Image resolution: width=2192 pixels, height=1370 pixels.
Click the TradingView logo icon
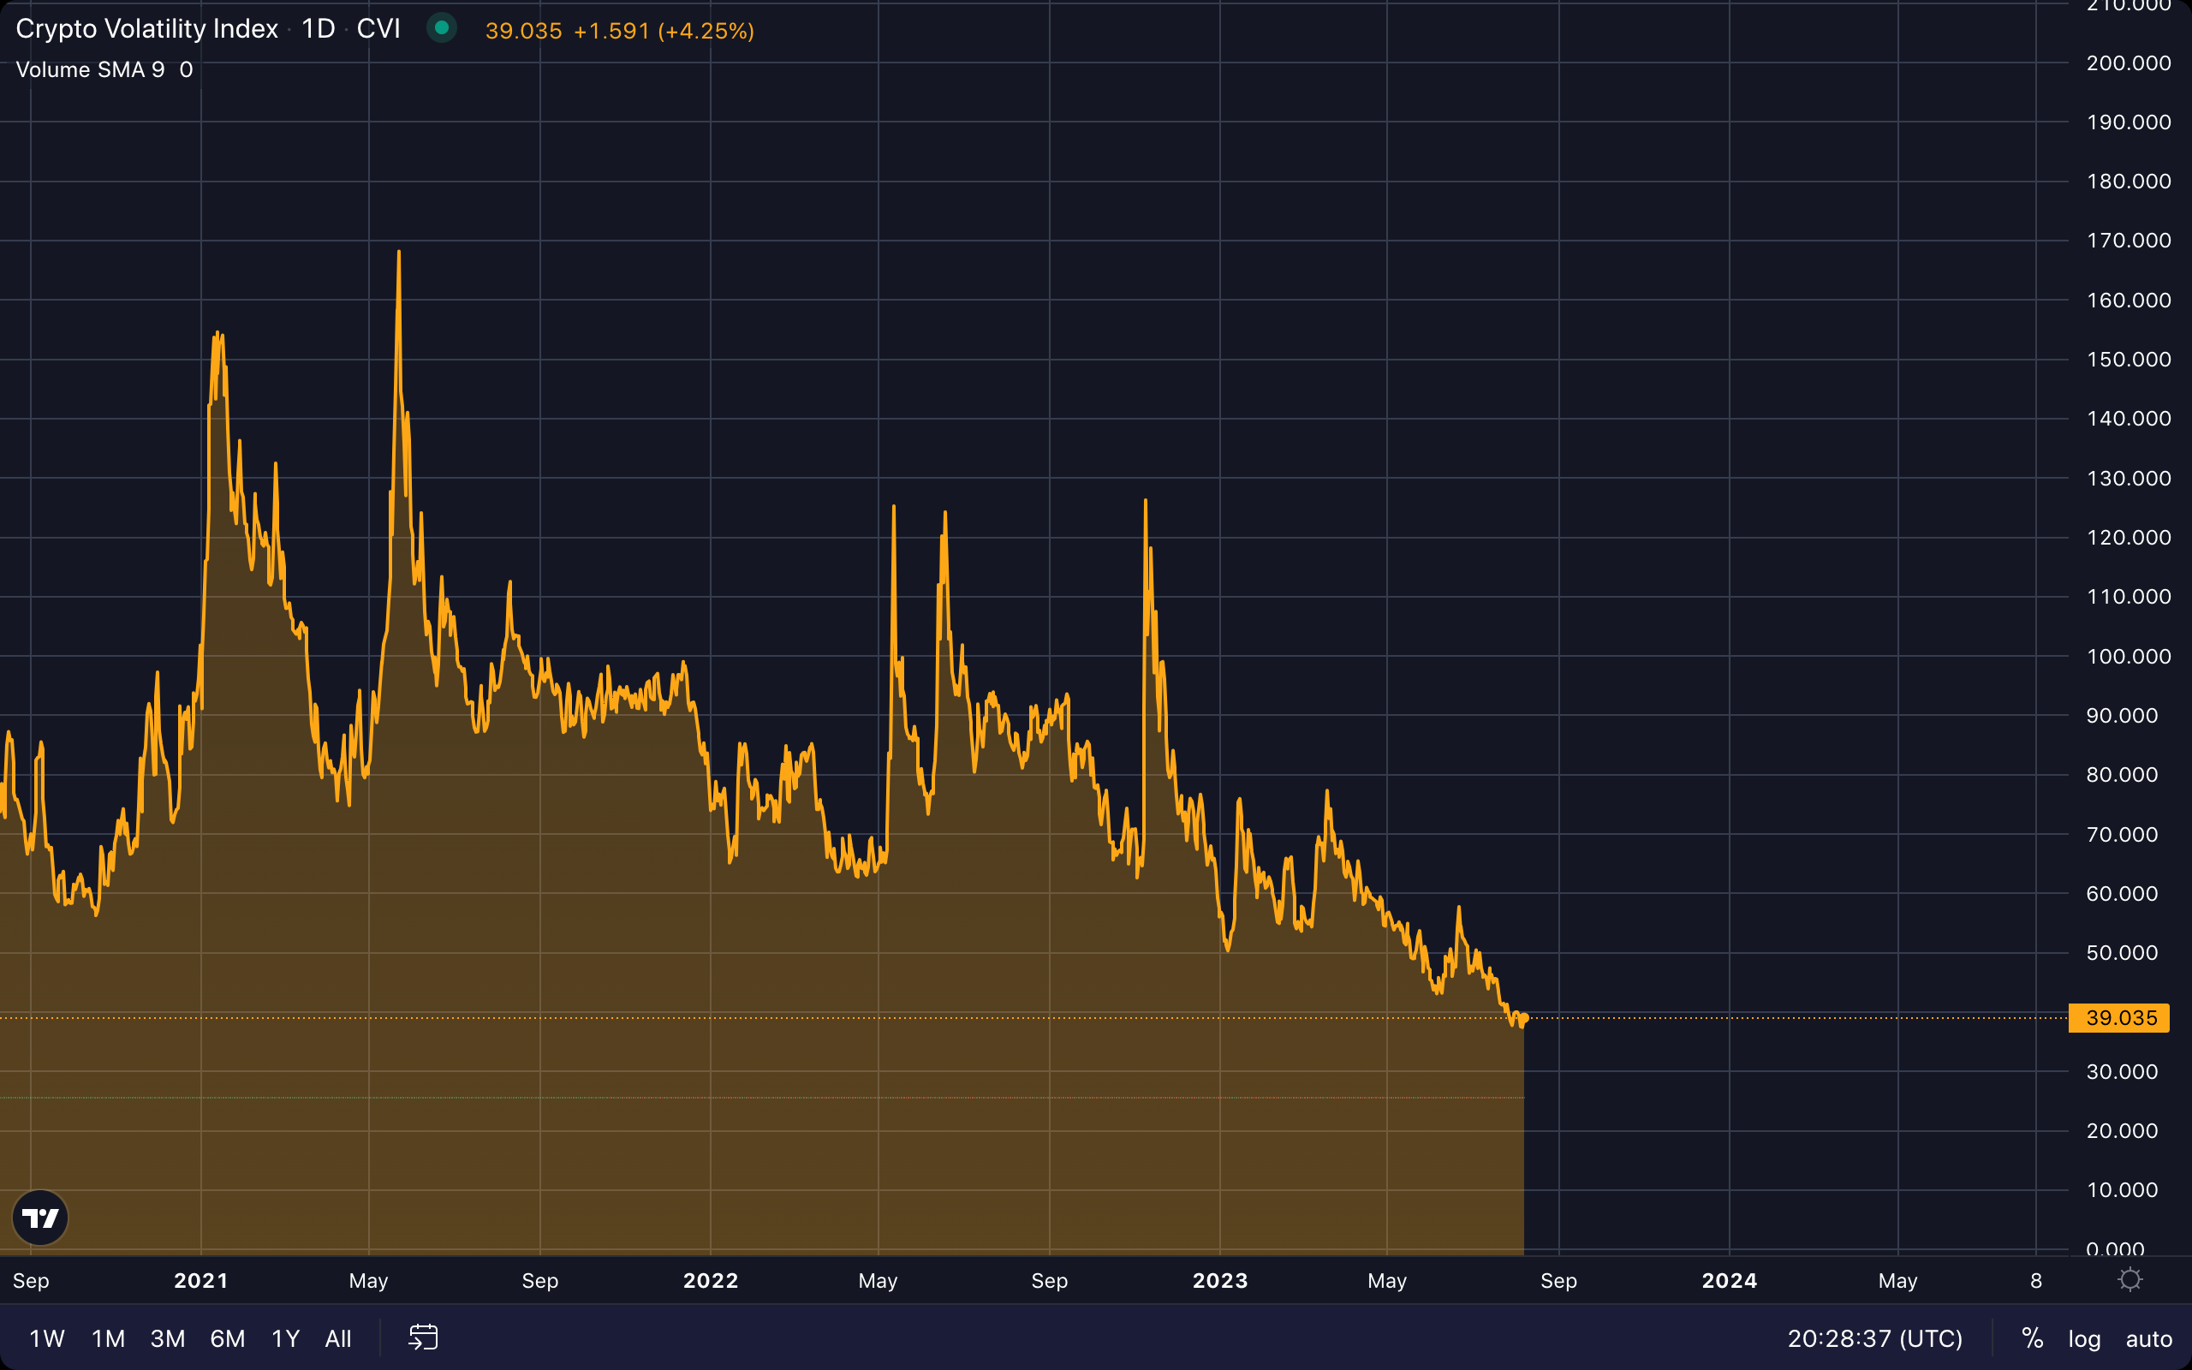pos(40,1218)
